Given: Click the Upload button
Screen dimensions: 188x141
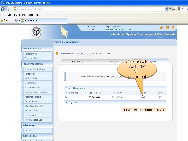Looking at the screenshot, I should [x=149, y=110].
